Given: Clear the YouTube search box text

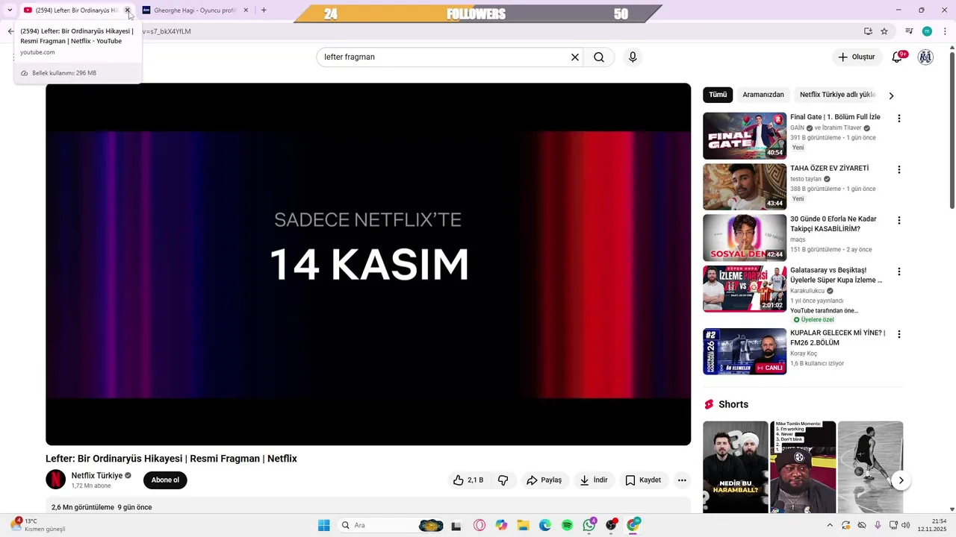Looking at the screenshot, I should click(575, 57).
